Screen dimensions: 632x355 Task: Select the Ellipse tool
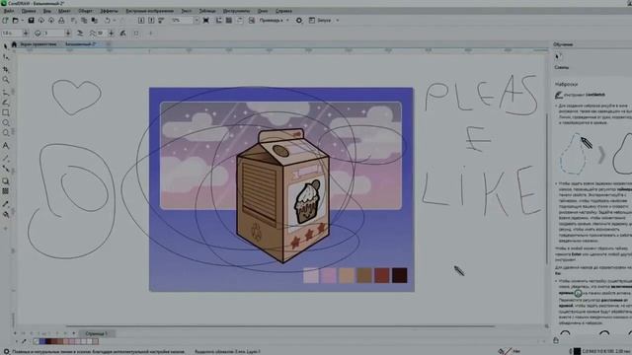[5, 122]
